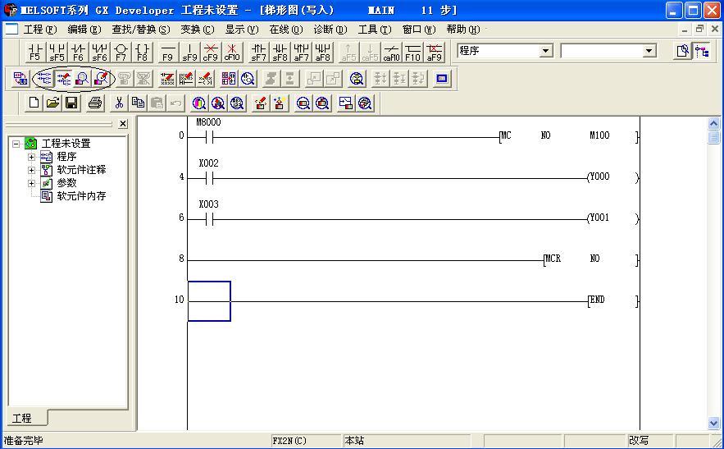Click the F8 application instruction icon
The image size is (724, 449).
pyautogui.click(x=143, y=53)
